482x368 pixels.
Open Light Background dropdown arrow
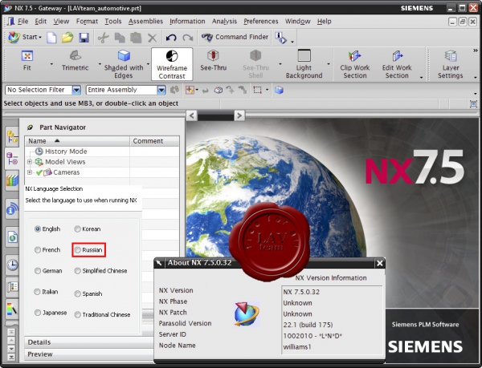click(x=329, y=64)
